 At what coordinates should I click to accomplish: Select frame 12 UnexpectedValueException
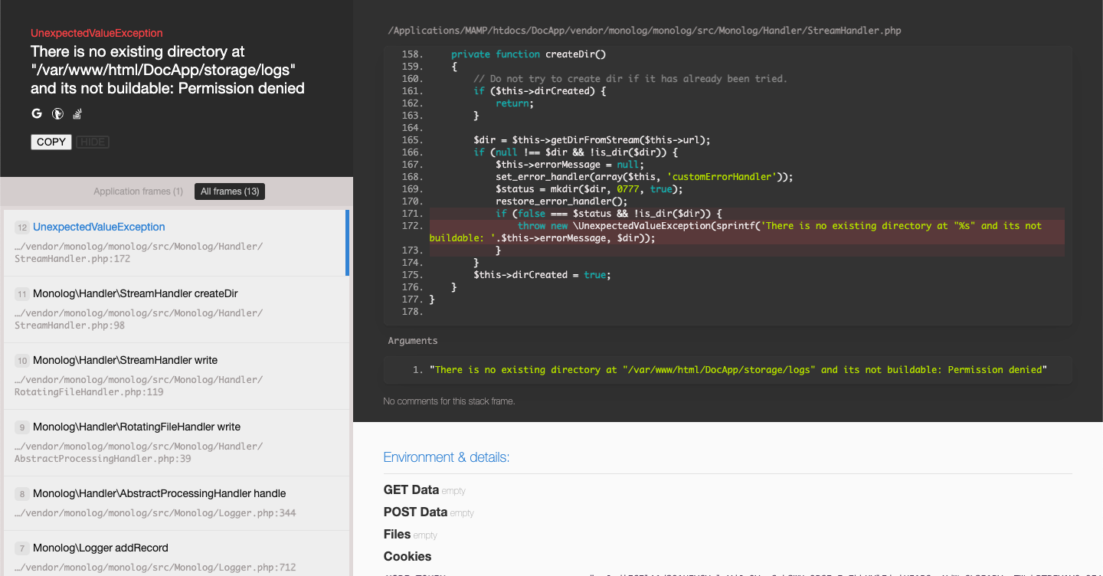[175, 243]
